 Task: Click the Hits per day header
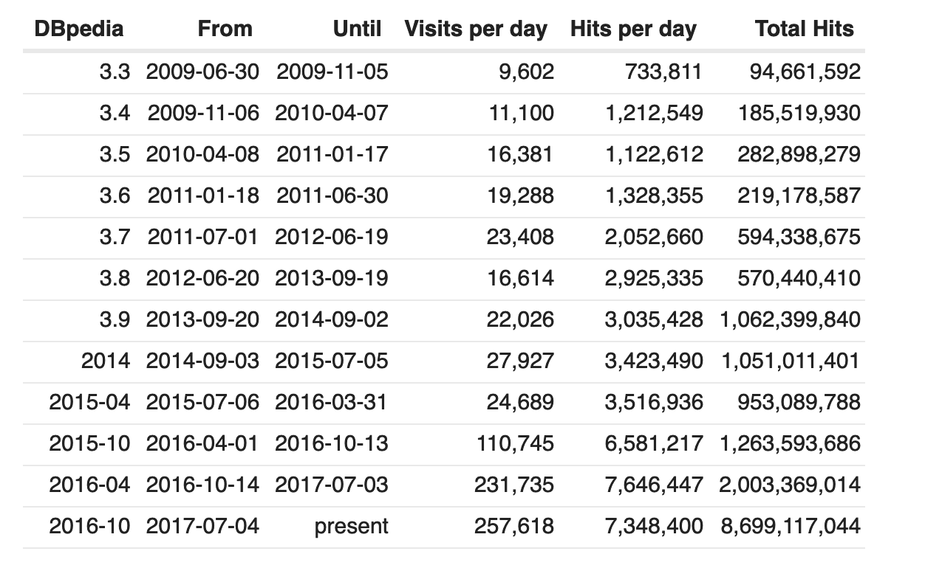633,29
